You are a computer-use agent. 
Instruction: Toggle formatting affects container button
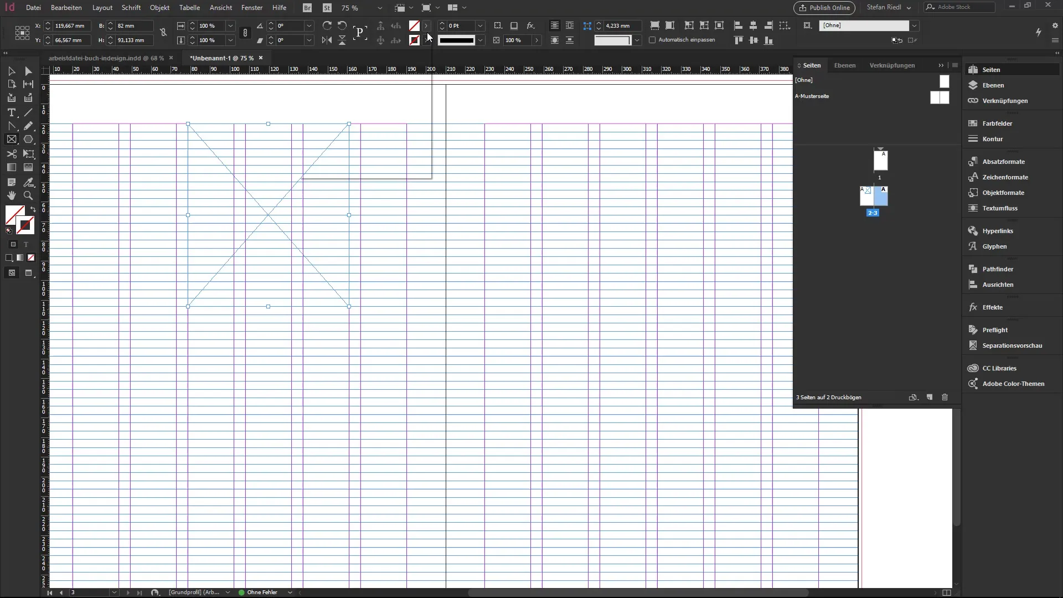pyautogui.click(x=13, y=244)
